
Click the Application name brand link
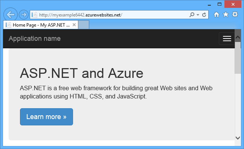[x=35, y=39]
